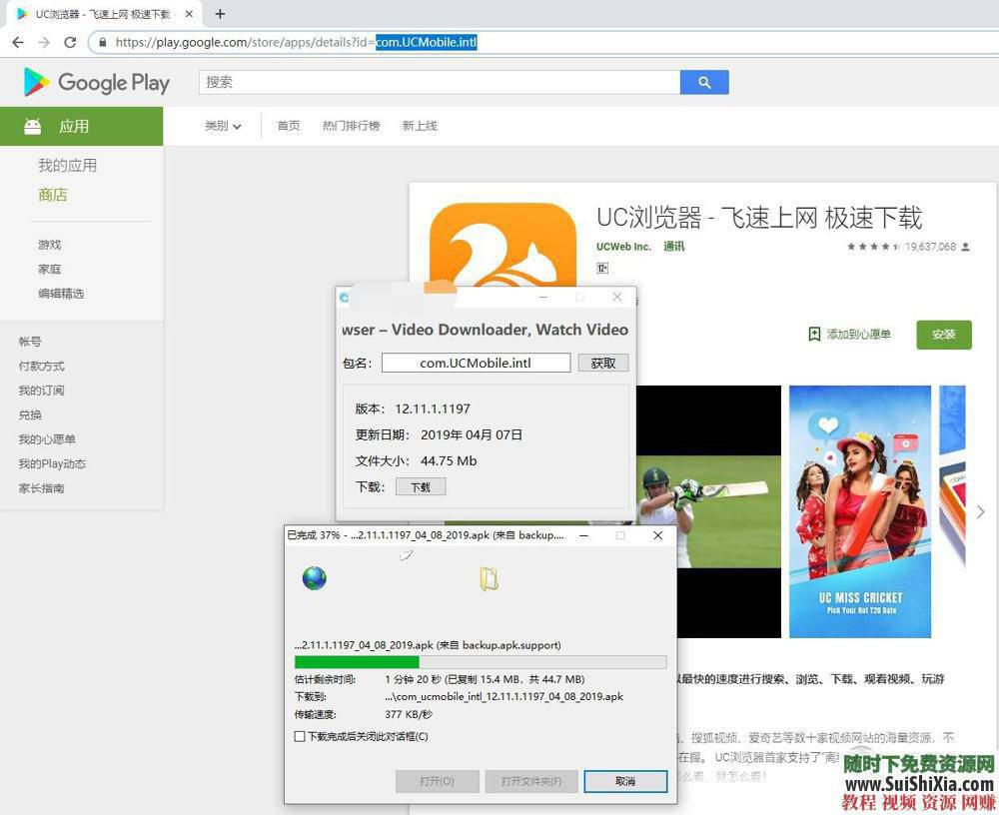999x815 pixels.
Task: Click the green 安装 button
Action: tap(944, 335)
